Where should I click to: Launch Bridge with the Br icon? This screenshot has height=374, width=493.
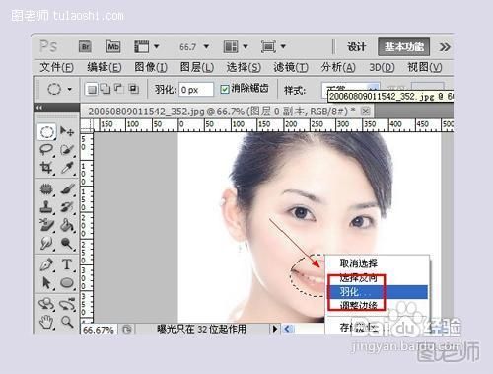(x=85, y=47)
